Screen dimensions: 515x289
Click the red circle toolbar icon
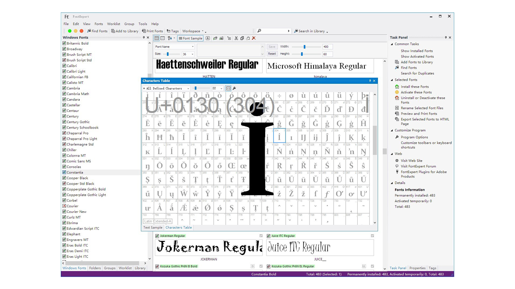(81, 31)
